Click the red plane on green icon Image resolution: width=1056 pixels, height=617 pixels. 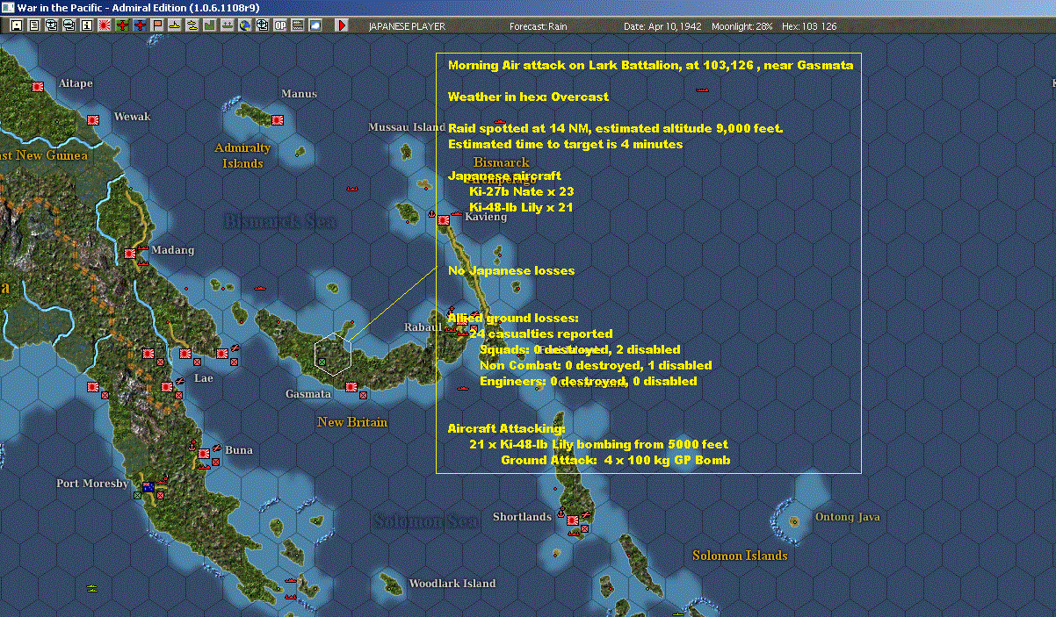122,25
